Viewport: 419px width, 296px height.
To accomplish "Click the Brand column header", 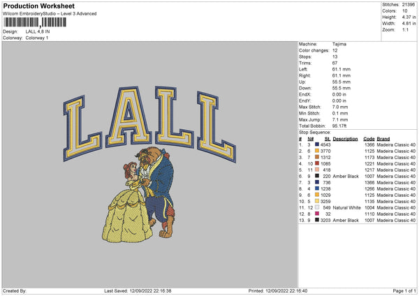I will (383, 139).
